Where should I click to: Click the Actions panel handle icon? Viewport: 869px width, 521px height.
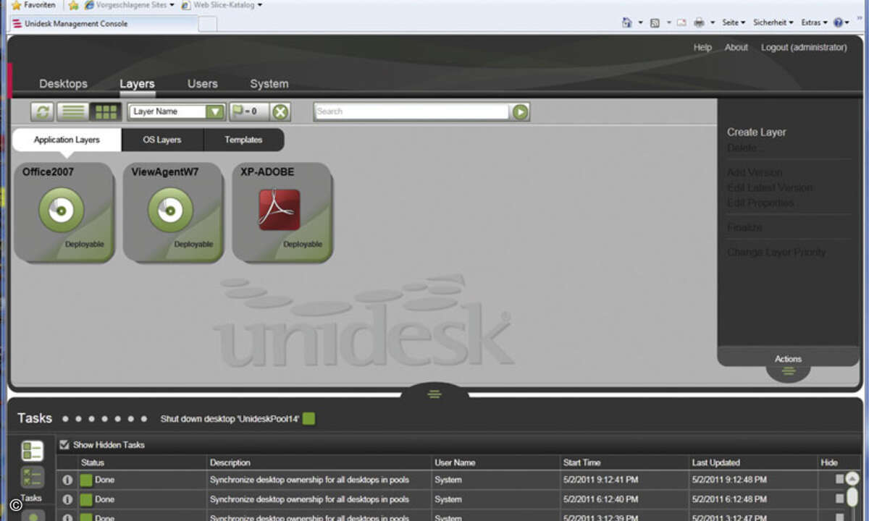pos(788,371)
